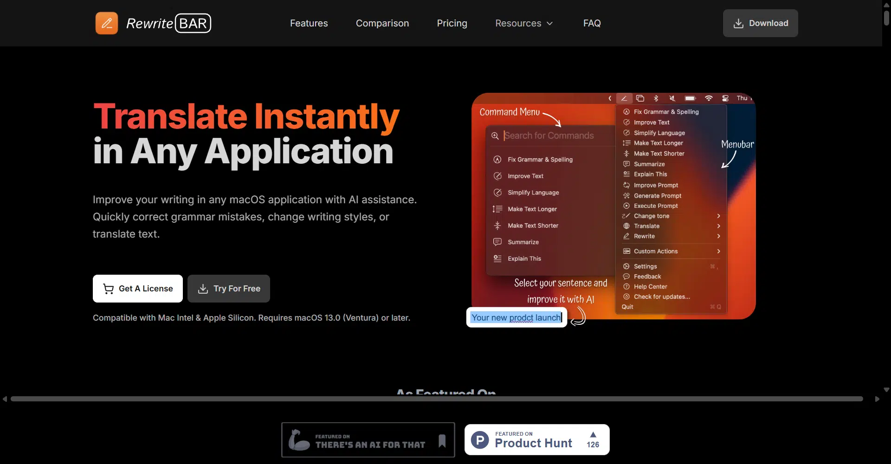This screenshot has height=464, width=891.
Task: Expand the Resources dropdown menu
Action: click(523, 23)
